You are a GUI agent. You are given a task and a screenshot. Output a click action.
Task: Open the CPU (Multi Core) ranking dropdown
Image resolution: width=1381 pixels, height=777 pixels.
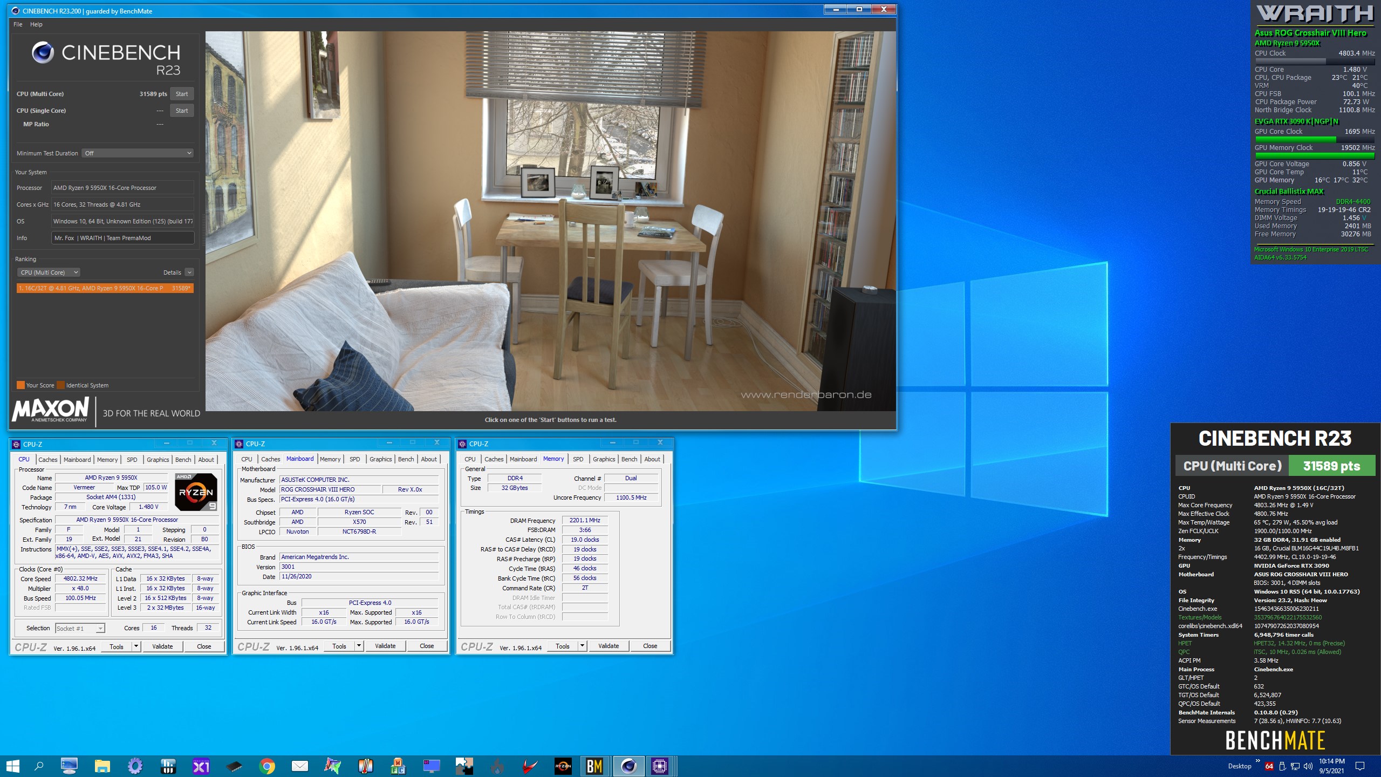50,272
